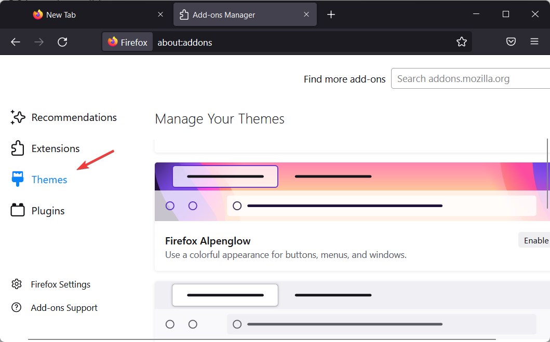Viewport: 550px width, 342px height.
Task: Click the Firefox Alpenglow theme preview image
Action: [x=352, y=191]
